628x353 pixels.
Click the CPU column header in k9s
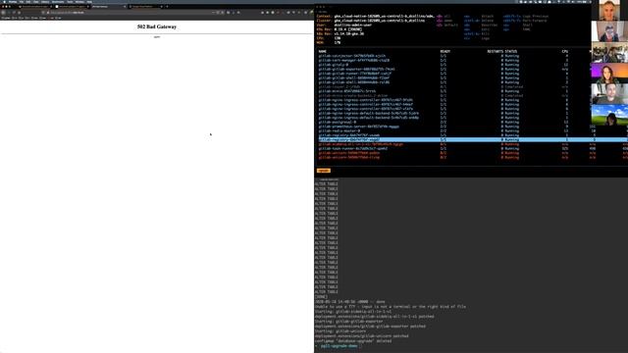[x=565, y=51]
